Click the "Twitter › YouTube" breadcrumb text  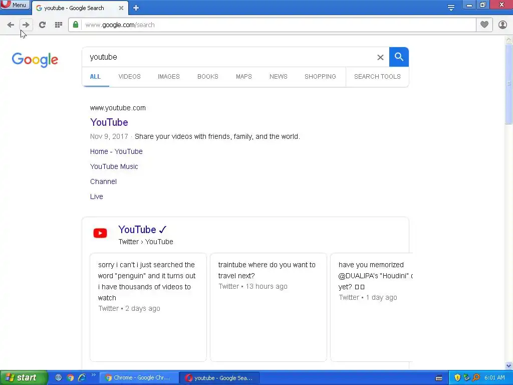(x=146, y=242)
